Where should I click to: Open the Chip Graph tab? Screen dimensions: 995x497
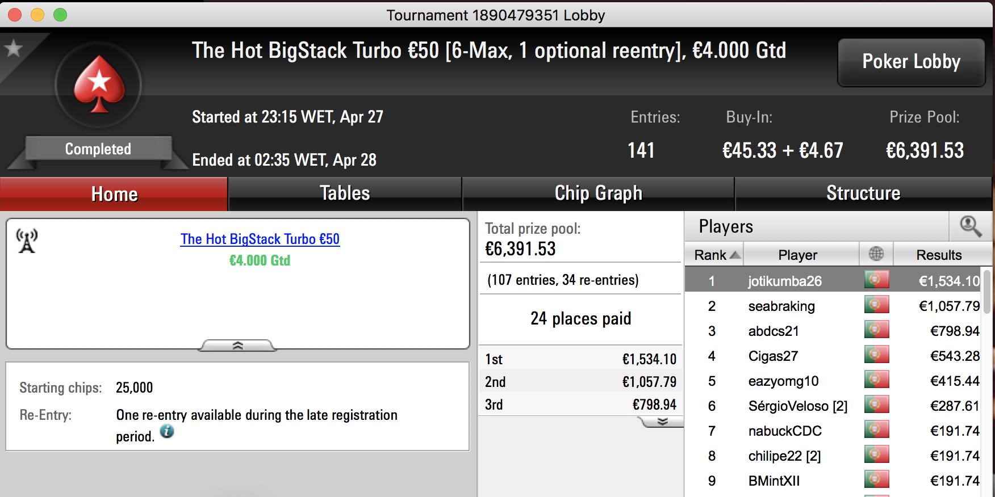coord(598,193)
